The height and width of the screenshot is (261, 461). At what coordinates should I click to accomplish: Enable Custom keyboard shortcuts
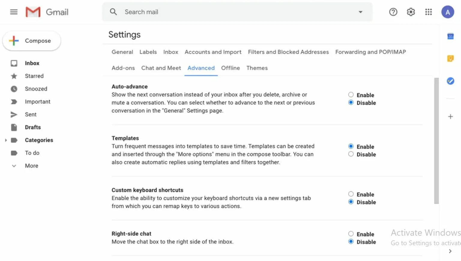(x=351, y=194)
